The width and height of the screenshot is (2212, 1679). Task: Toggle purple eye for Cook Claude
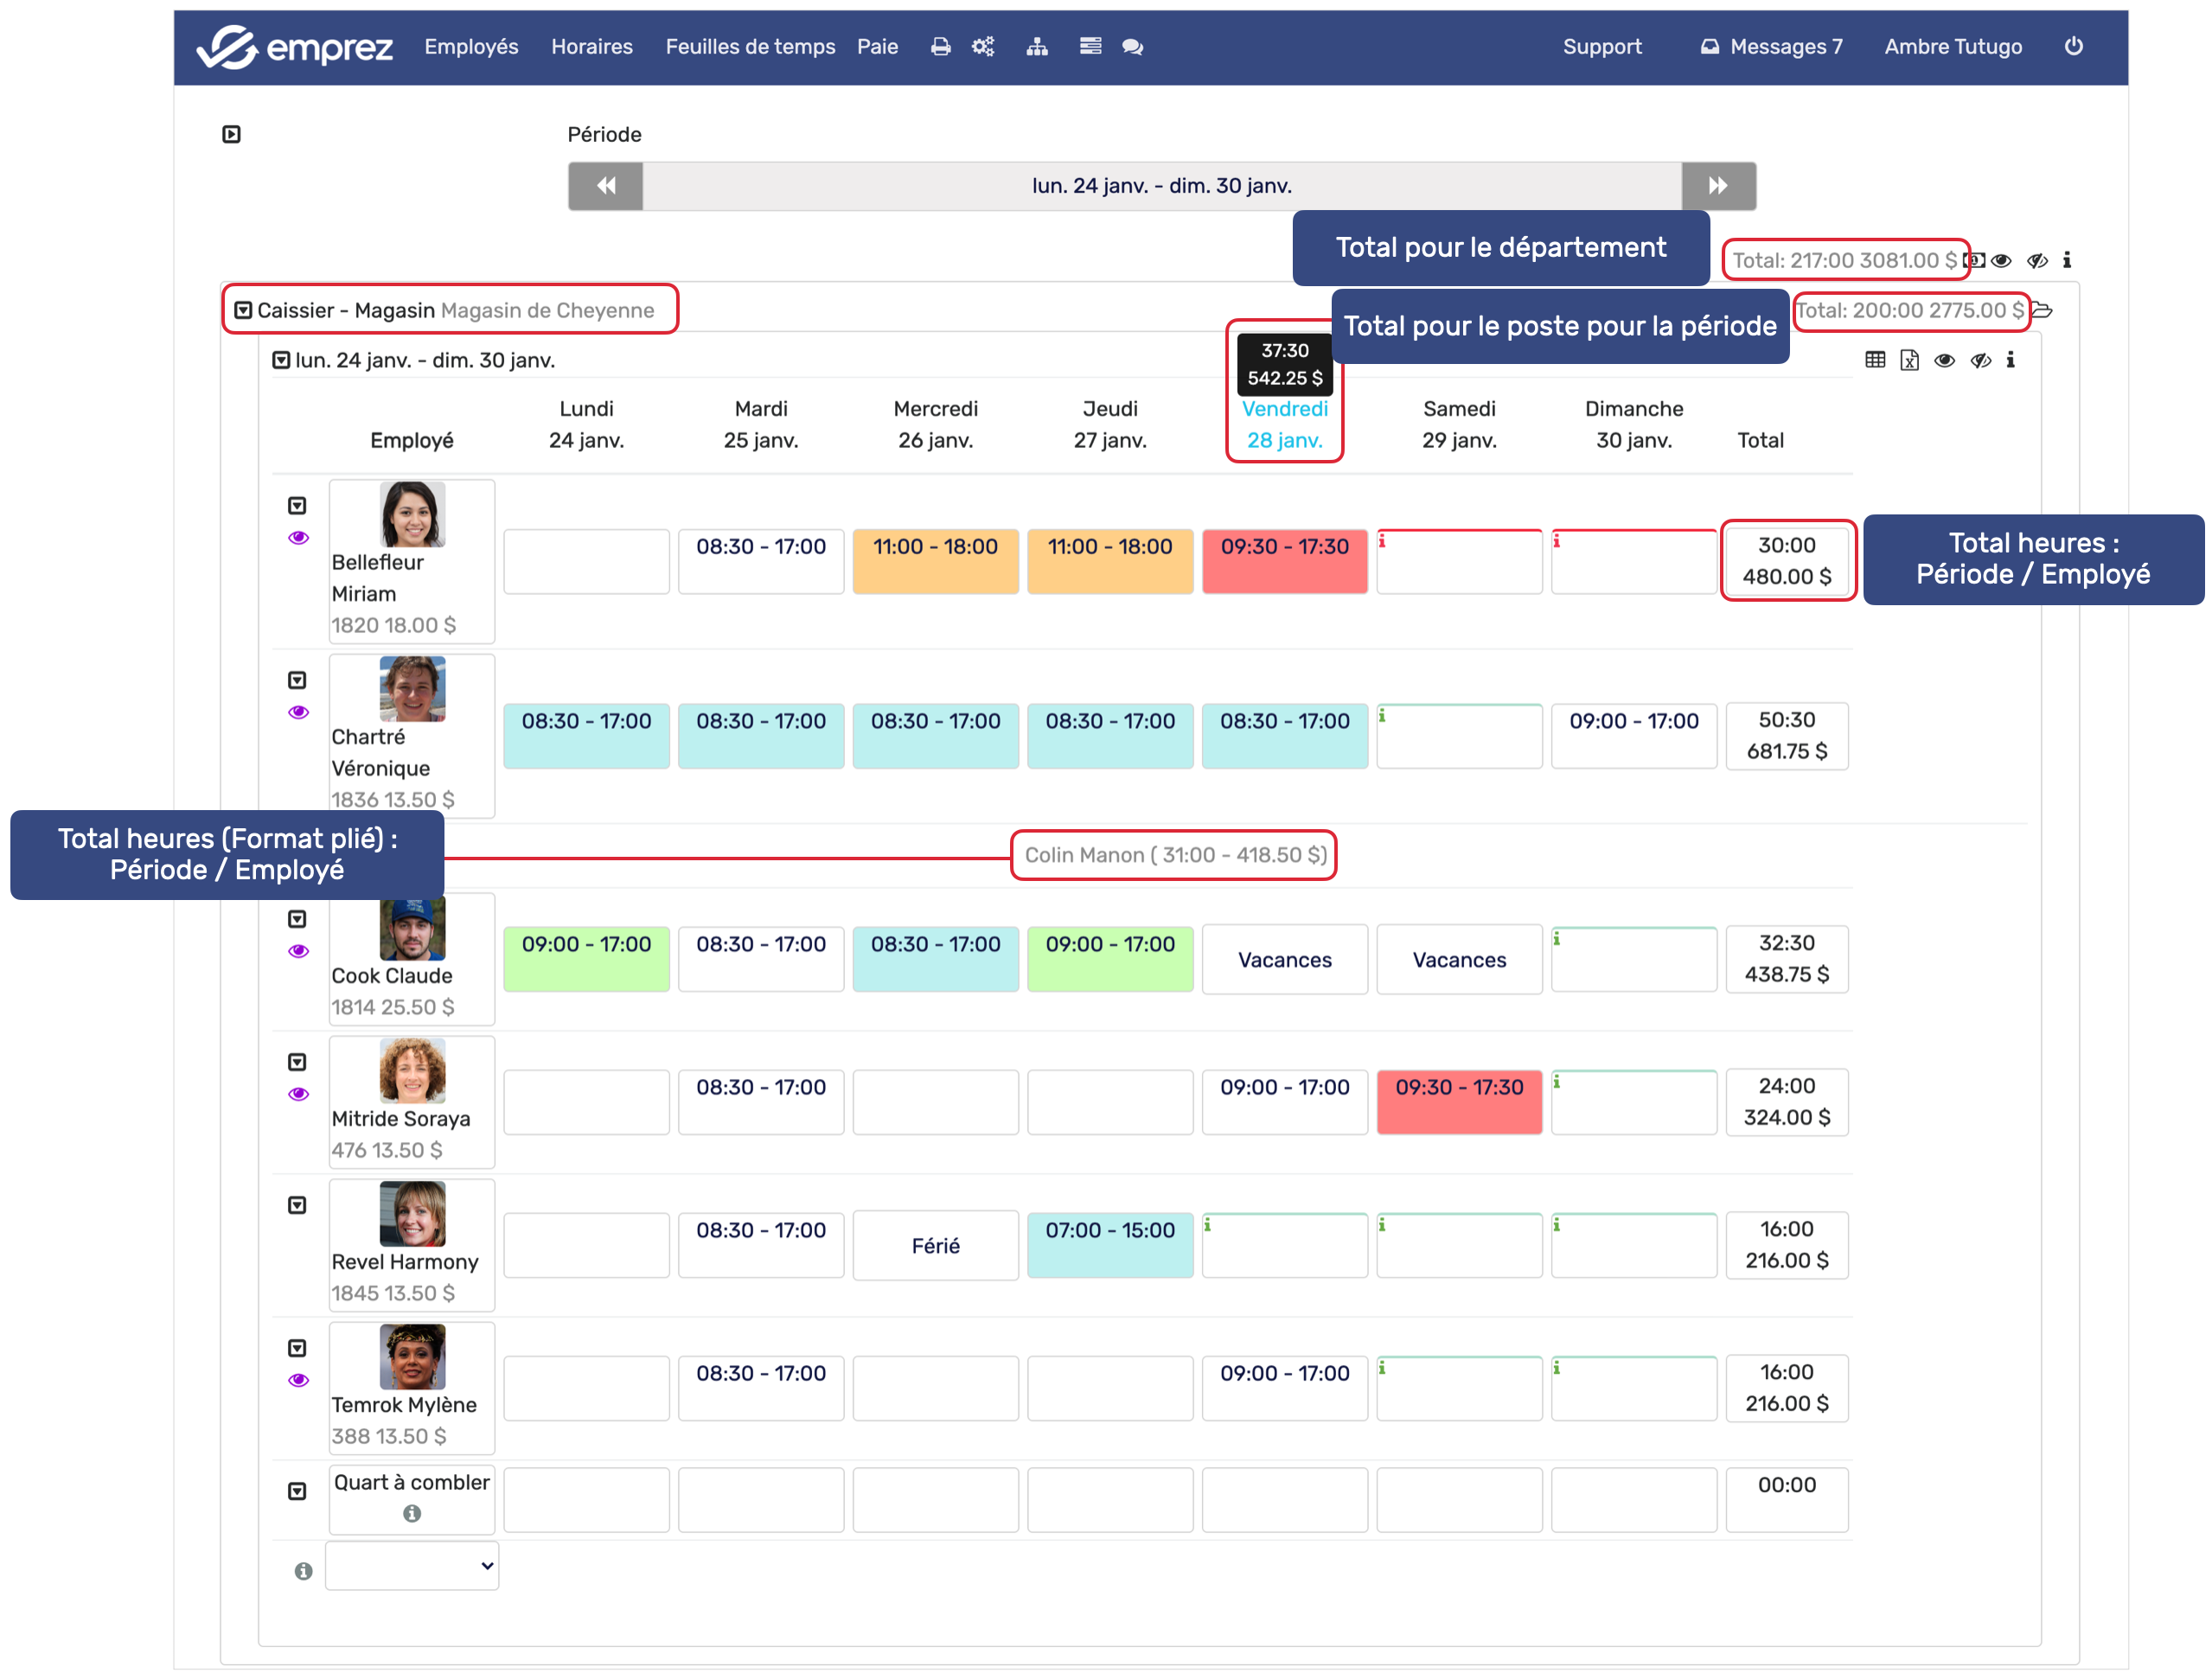tap(298, 951)
